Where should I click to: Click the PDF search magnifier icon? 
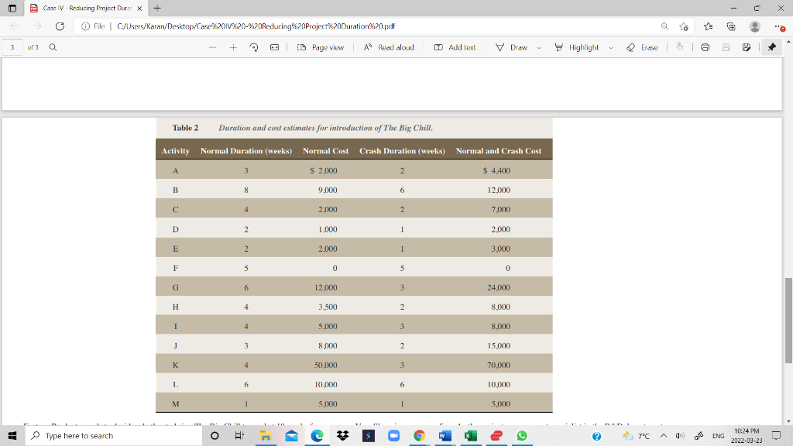pyautogui.click(x=53, y=47)
